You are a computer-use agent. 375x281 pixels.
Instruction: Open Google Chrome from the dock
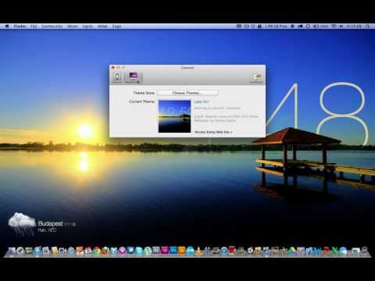[x=96, y=251]
